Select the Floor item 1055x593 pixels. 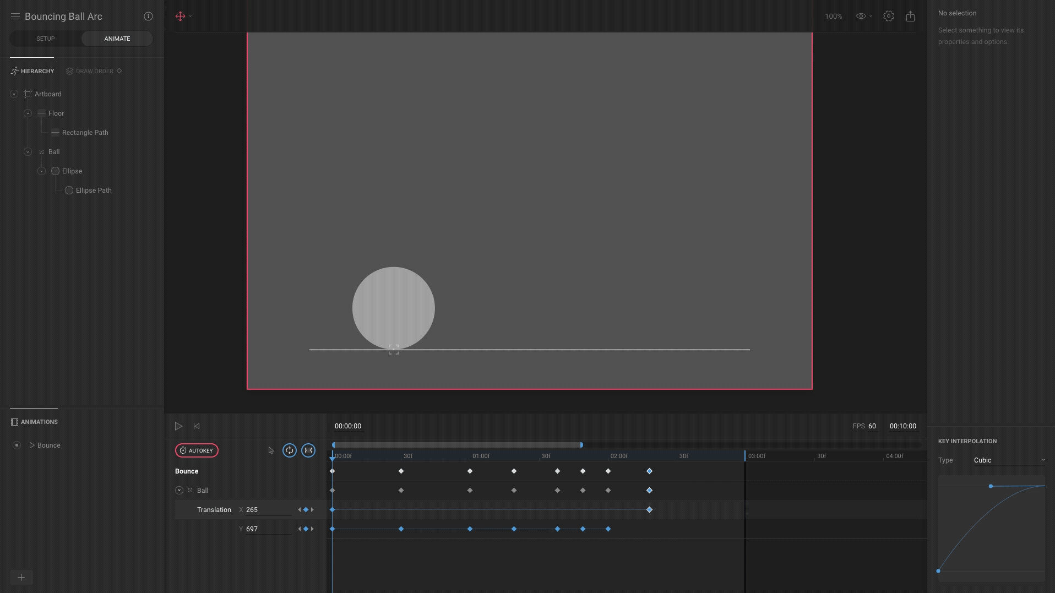click(56, 113)
